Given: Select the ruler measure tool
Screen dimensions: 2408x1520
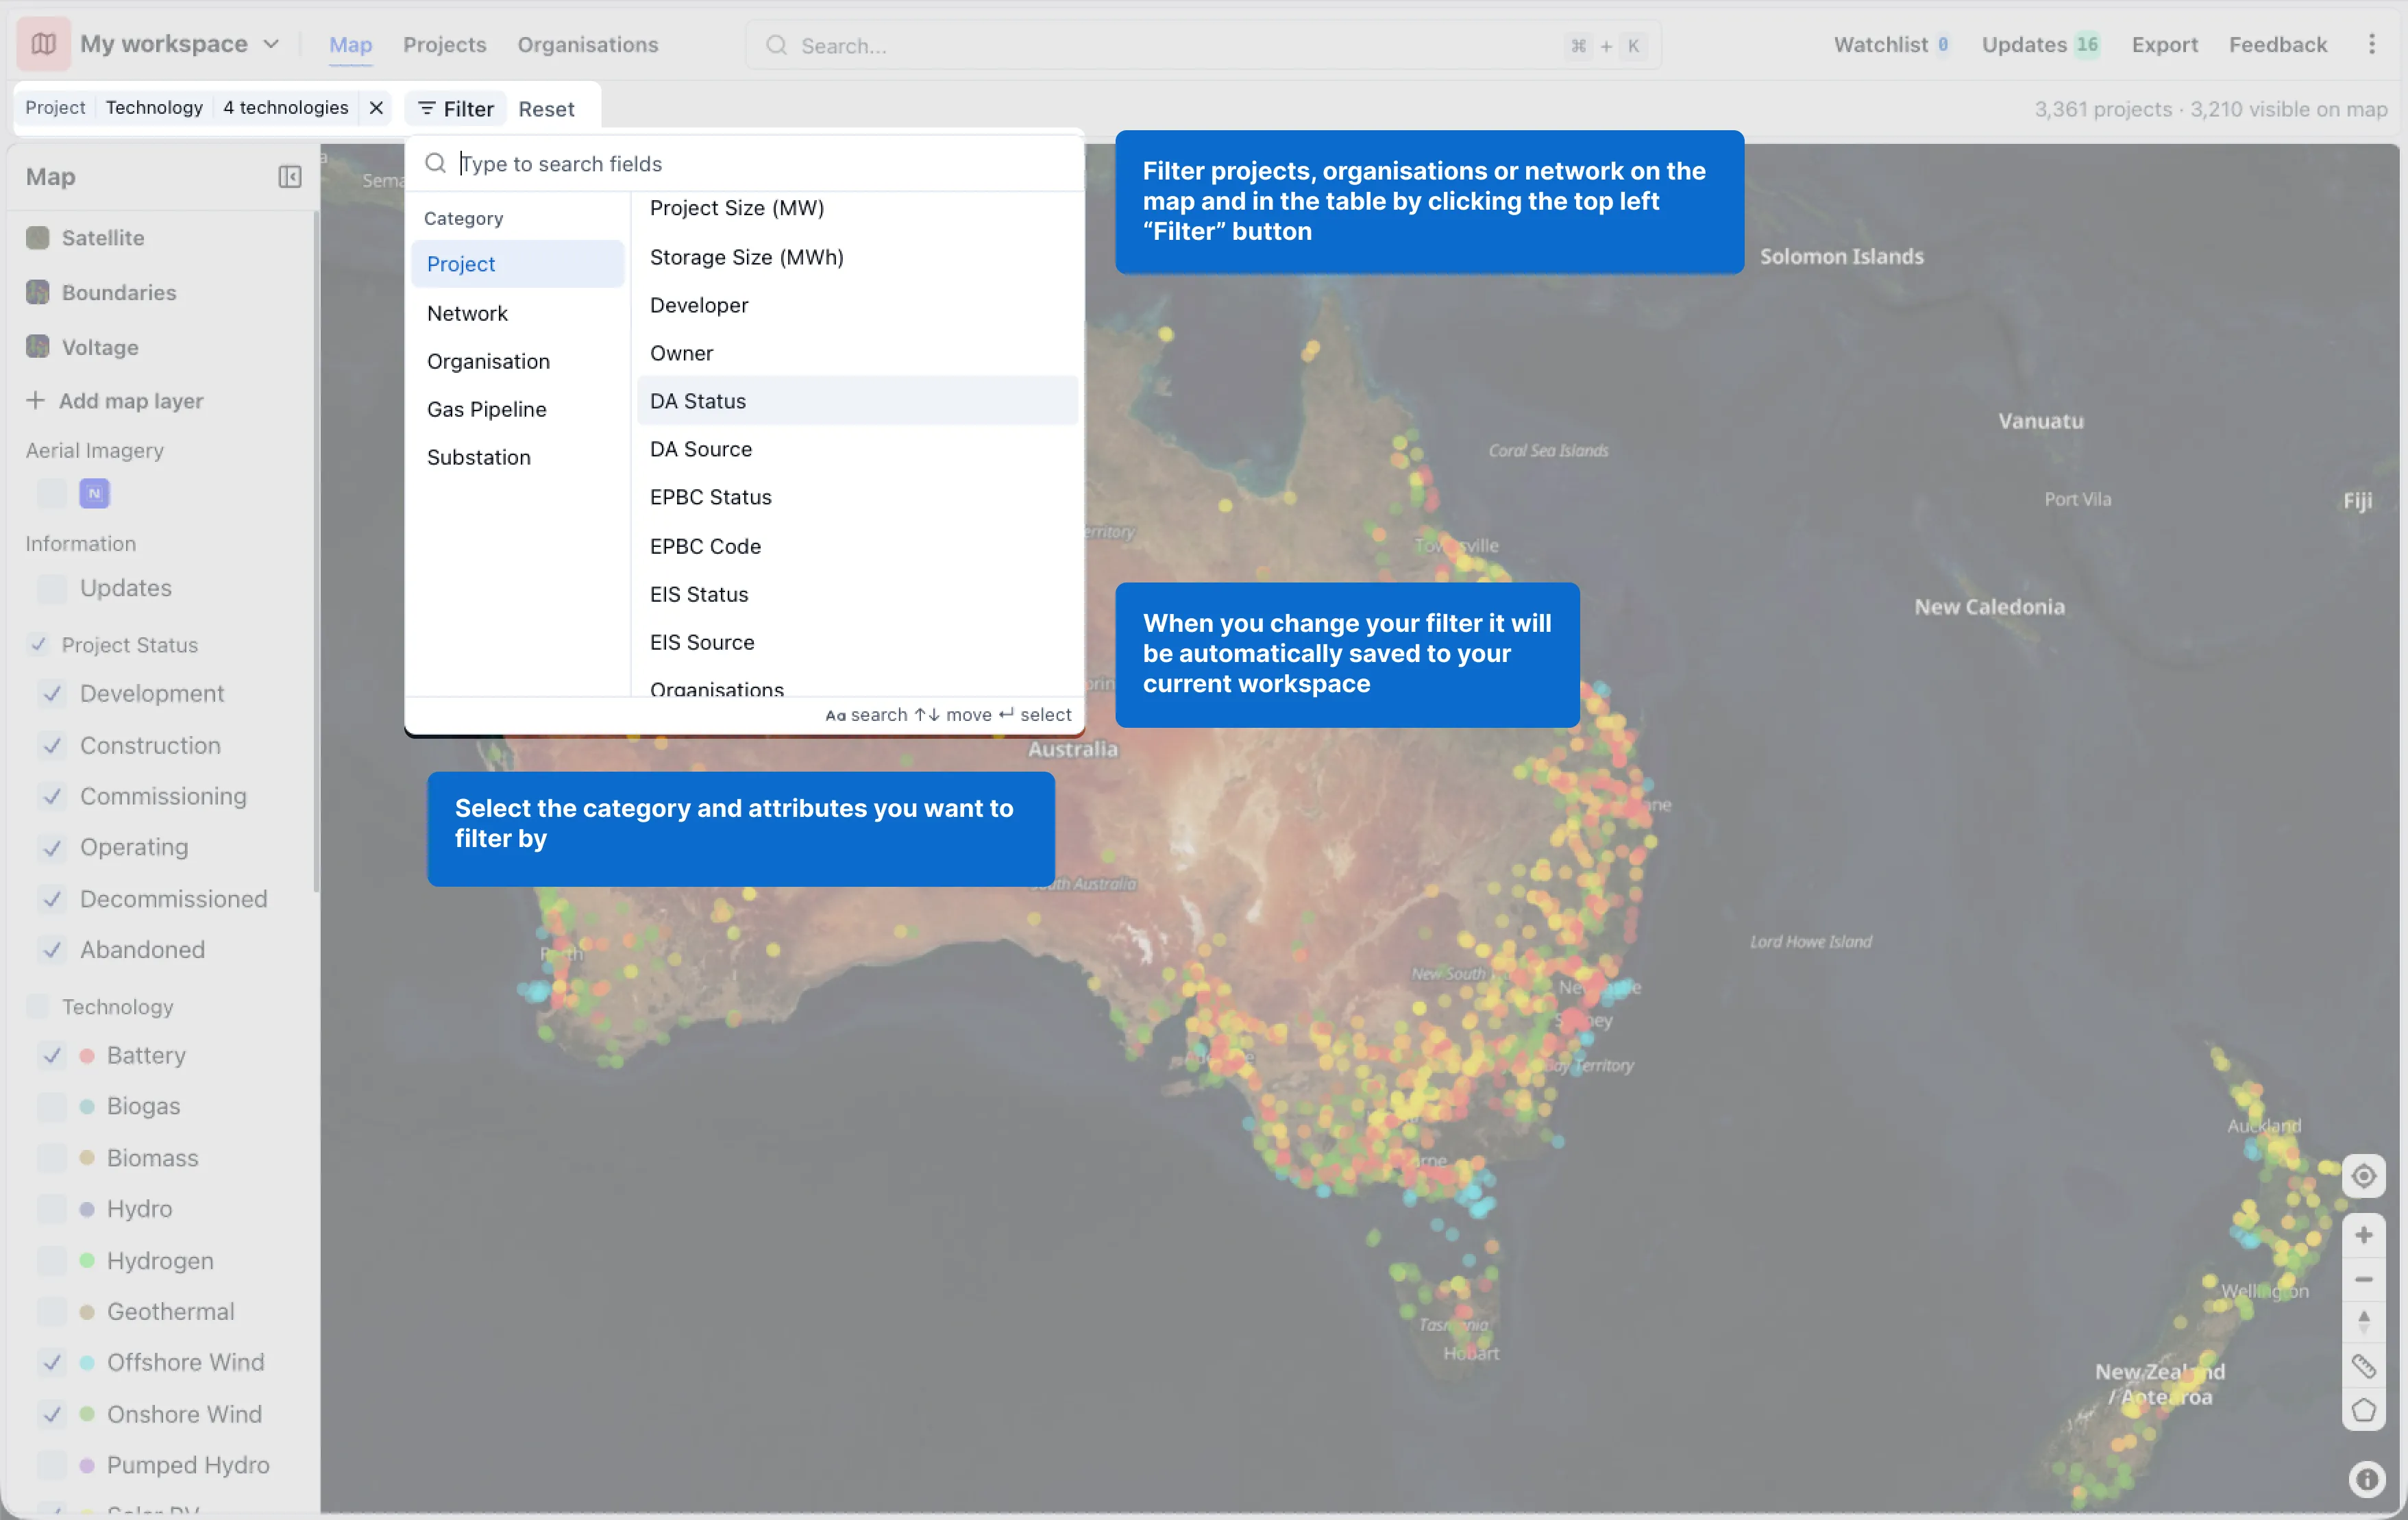Looking at the screenshot, I should [2363, 1366].
